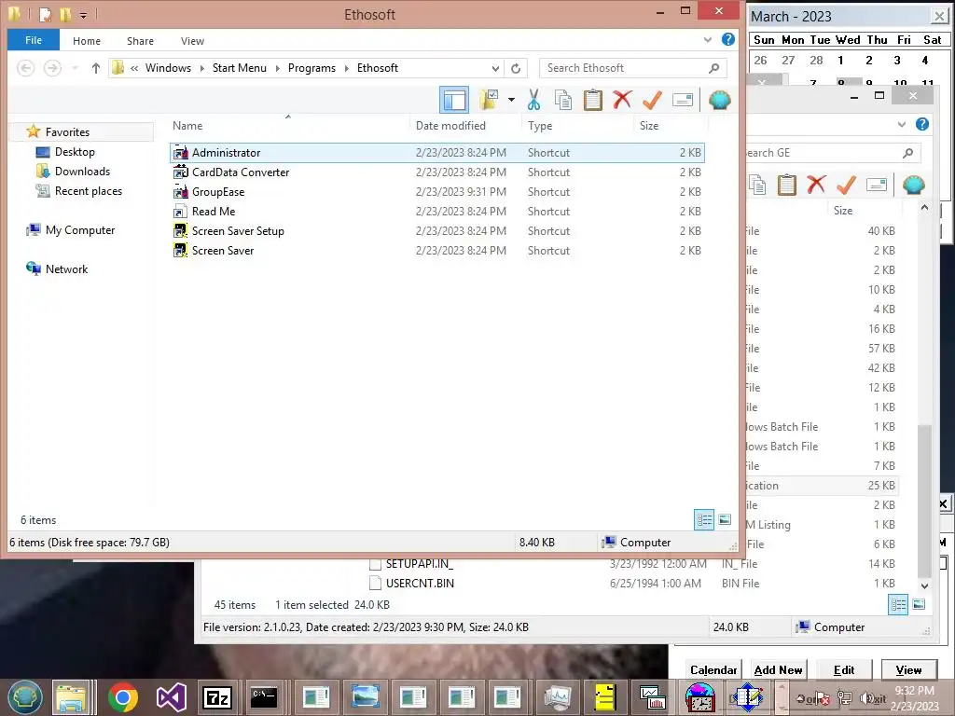This screenshot has width=955, height=716.
Task: Click Windows in the address breadcrumb
Action: coord(168,67)
